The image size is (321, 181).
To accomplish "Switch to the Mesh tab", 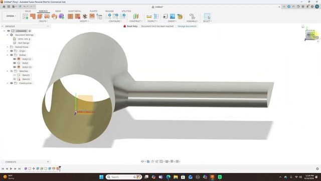I will (58, 11).
